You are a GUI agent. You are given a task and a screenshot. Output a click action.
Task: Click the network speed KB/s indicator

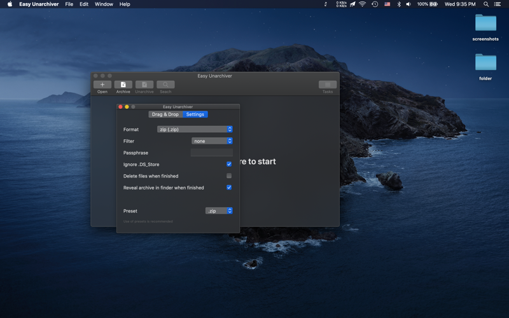click(341, 4)
